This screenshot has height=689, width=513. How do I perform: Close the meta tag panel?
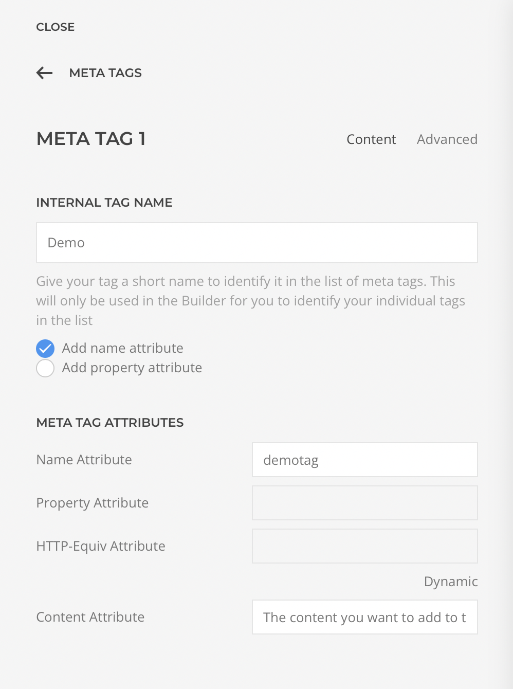[x=56, y=27]
